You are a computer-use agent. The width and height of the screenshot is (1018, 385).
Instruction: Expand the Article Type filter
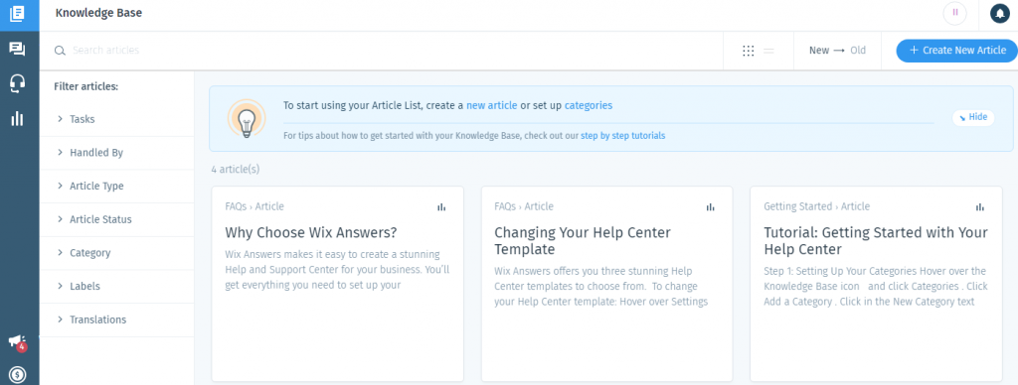coord(117,186)
